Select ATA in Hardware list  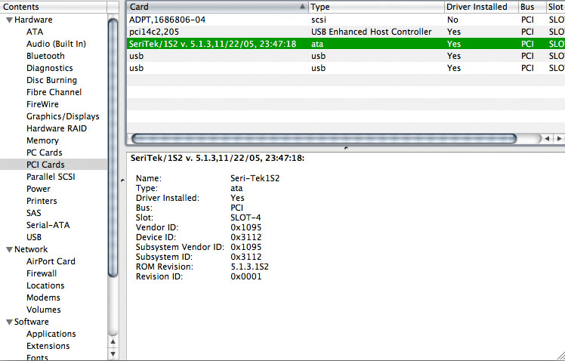[x=35, y=32]
